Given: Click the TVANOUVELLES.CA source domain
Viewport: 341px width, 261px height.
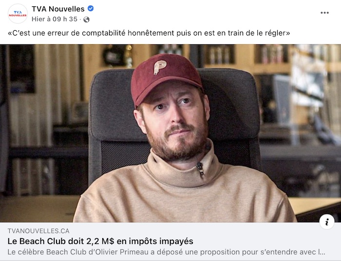Looking at the screenshot, I should 38,231.
